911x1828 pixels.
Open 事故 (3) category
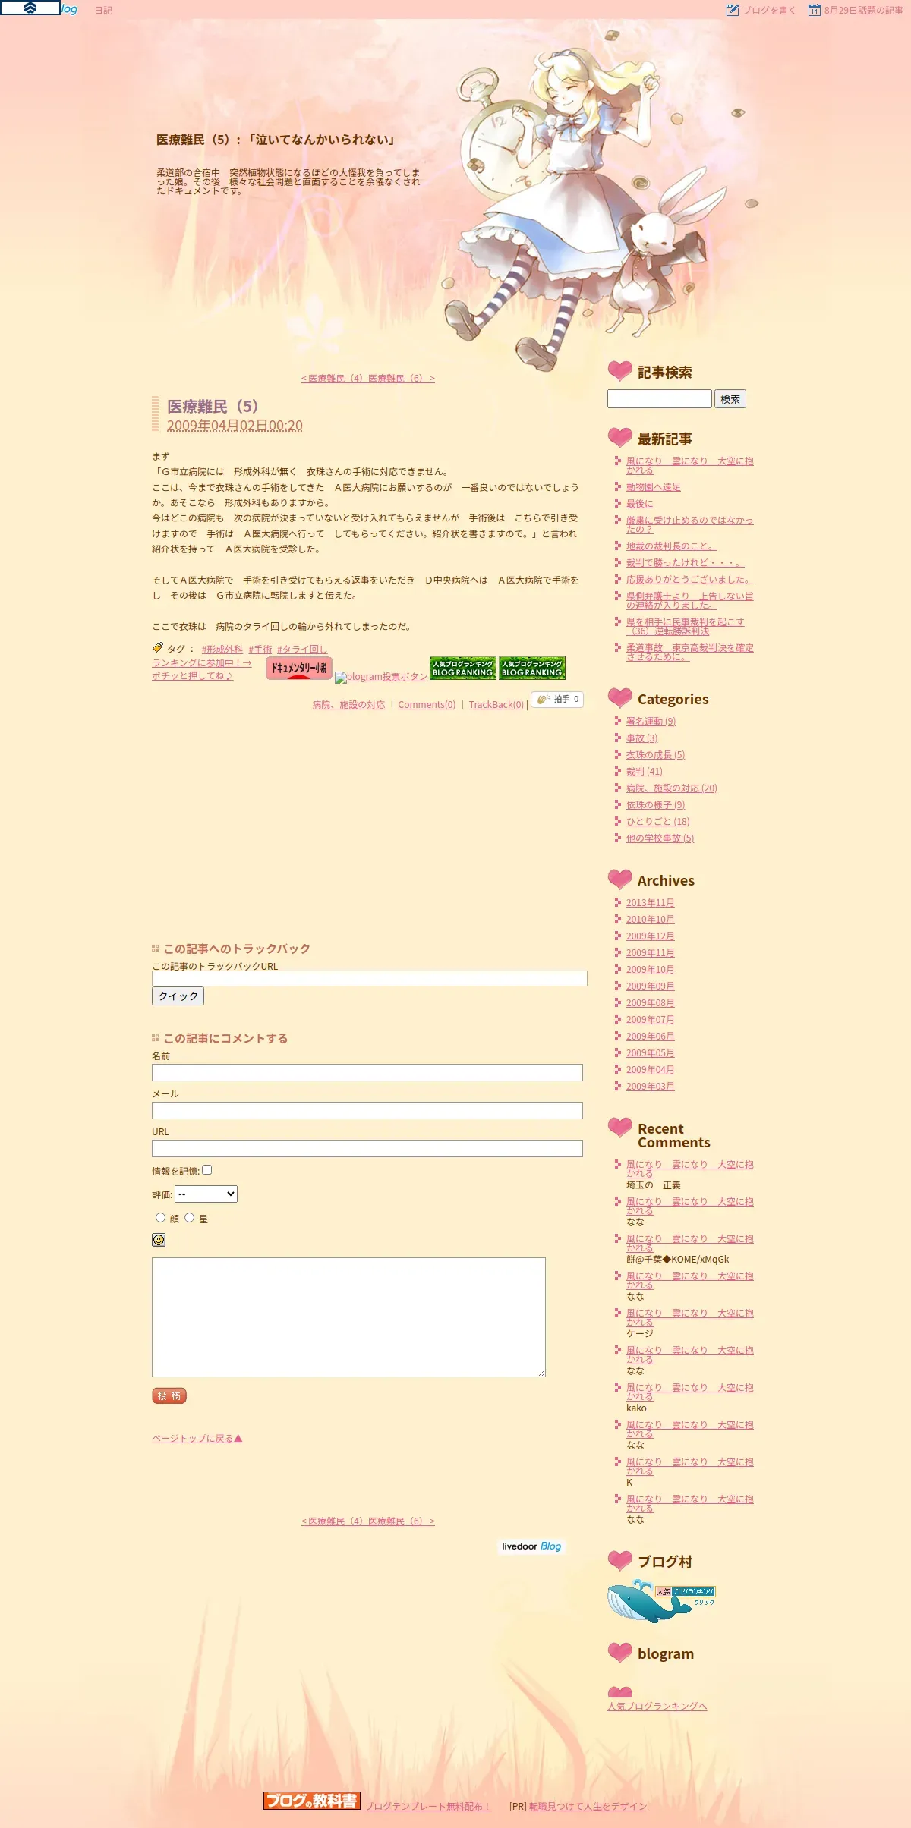click(x=642, y=738)
